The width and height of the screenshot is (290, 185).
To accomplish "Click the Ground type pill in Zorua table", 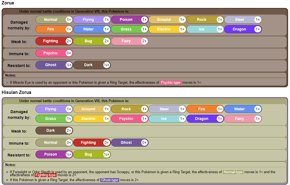I will [168, 19].
